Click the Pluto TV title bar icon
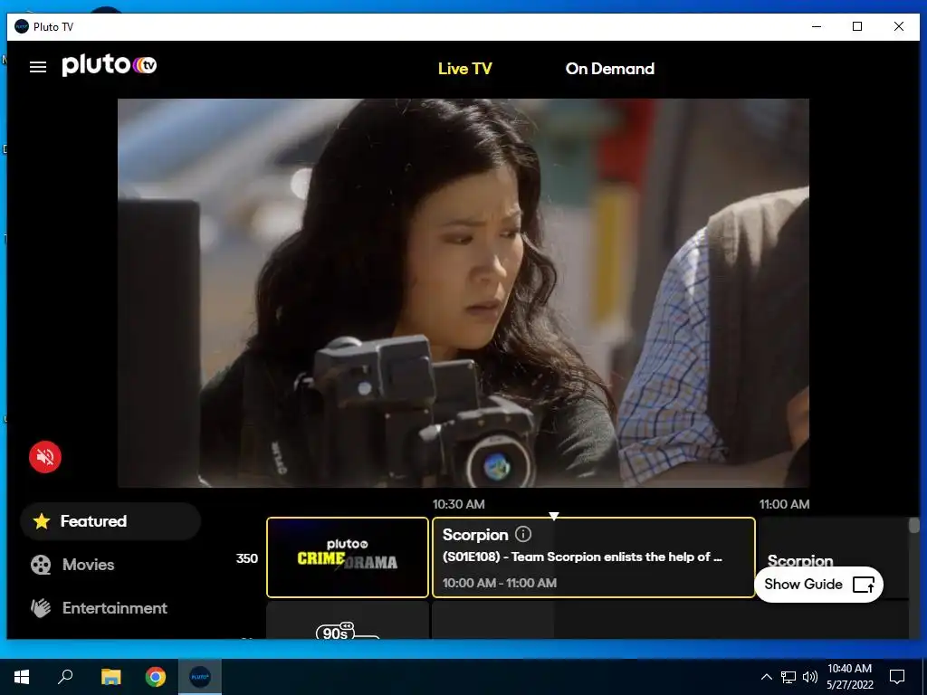The image size is (927, 695). point(22,26)
